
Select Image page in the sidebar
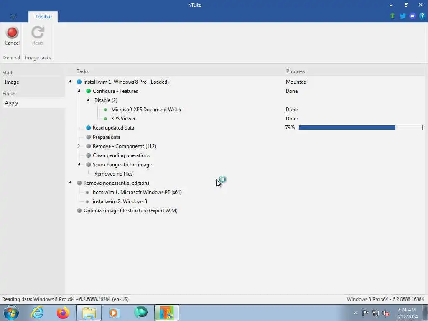point(12,82)
